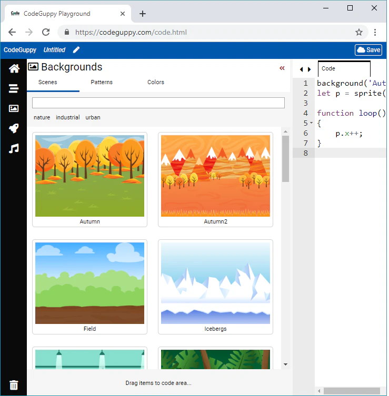Image resolution: width=389 pixels, height=396 pixels.
Task: Select the Code tab in editor
Action: 344,69
